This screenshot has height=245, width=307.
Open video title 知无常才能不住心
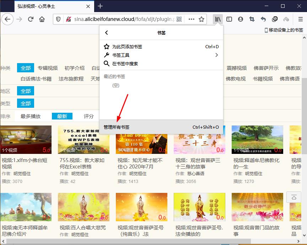pyautogui.click(x=140, y=163)
